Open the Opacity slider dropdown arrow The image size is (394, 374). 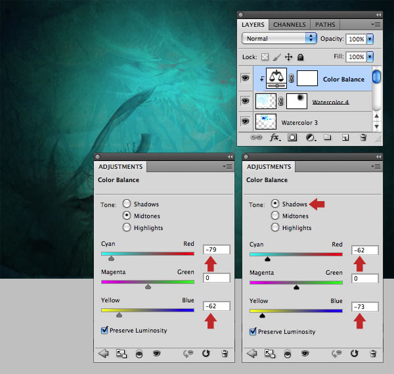370,39
